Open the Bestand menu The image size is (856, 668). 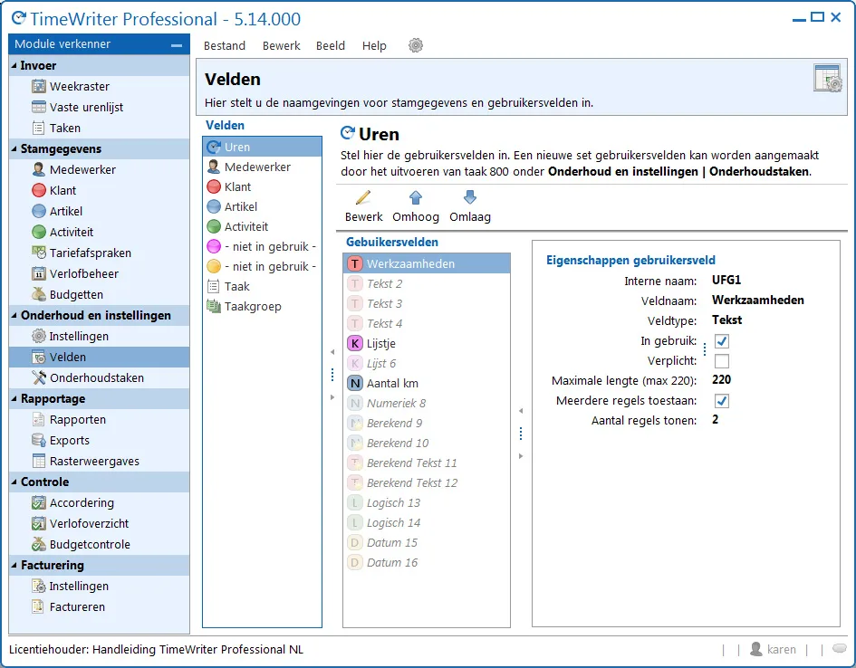[225, 46]
